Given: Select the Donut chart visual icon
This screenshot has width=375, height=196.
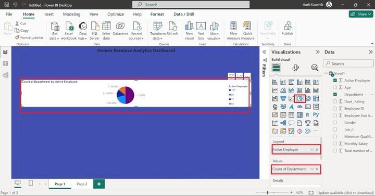Looking at the screenshot, I should tap(308, 98).
